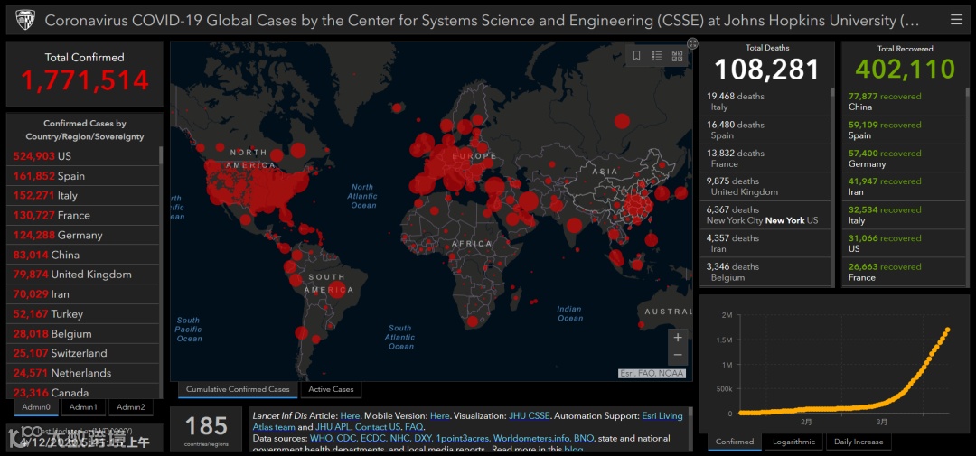The height and width of the screenshot is (456, 976).
Task: Select the Admin2 tab
Action: click(131, 407)
